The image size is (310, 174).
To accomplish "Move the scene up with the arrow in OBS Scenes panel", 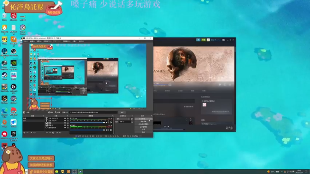I will [31, 133].
